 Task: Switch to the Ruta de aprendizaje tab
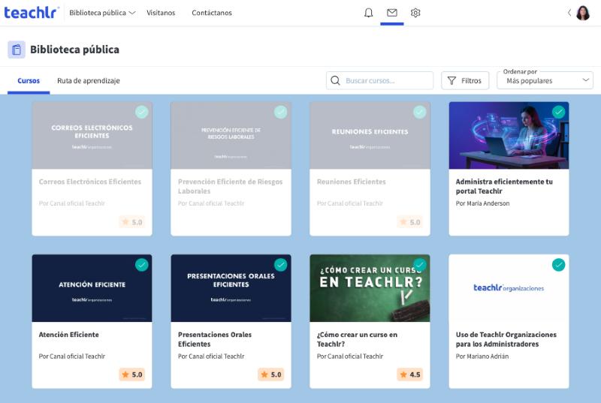pyautogui.click(x=89, y=81)
